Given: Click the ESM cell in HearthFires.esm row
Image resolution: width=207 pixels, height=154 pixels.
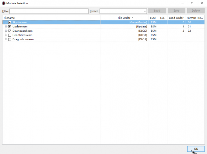Looking at the screenshot, I should [x=153, y=35].
